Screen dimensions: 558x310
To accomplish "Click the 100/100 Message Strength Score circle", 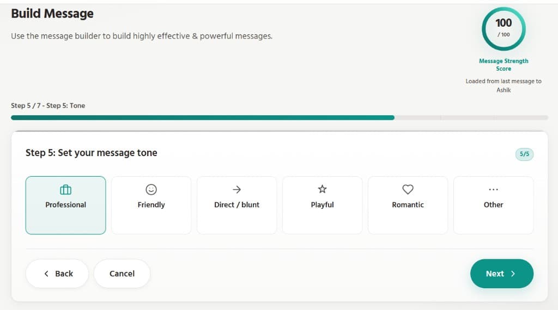I will click(504, 29).
